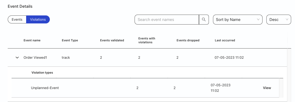This screenshot has width=295, height=102.
Task: Click the Event Details heading
Action: click(x=20, y=6)
